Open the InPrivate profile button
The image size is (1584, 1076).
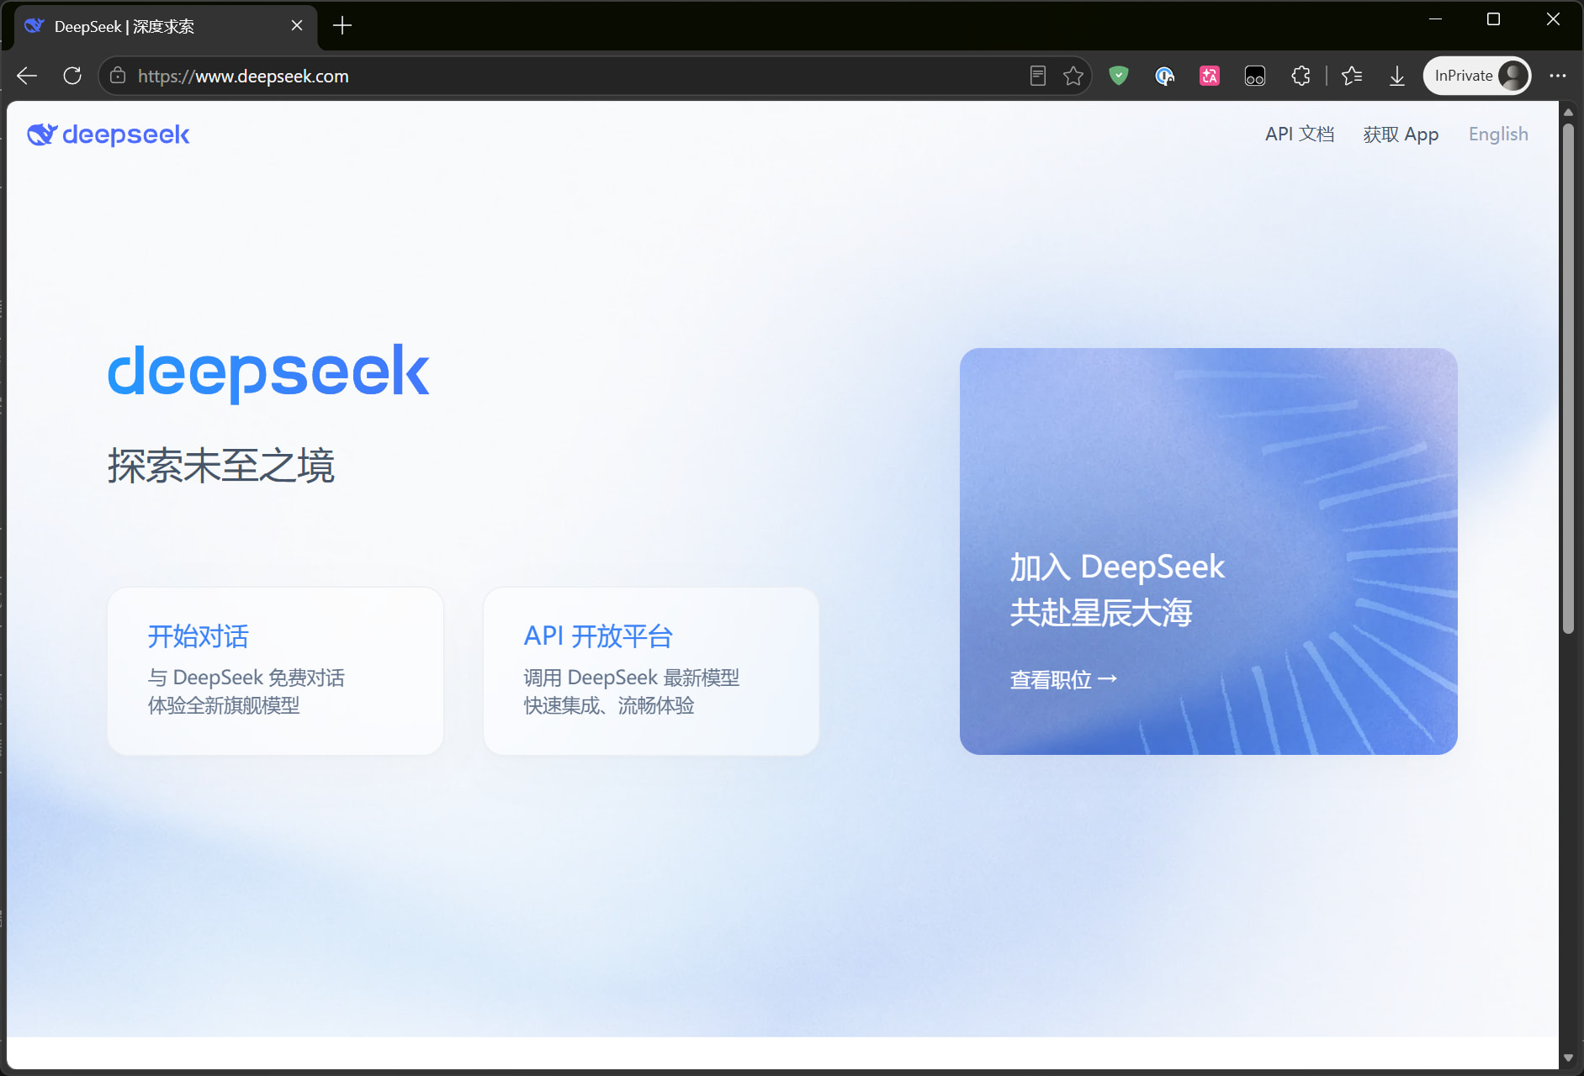(1478, 76)
